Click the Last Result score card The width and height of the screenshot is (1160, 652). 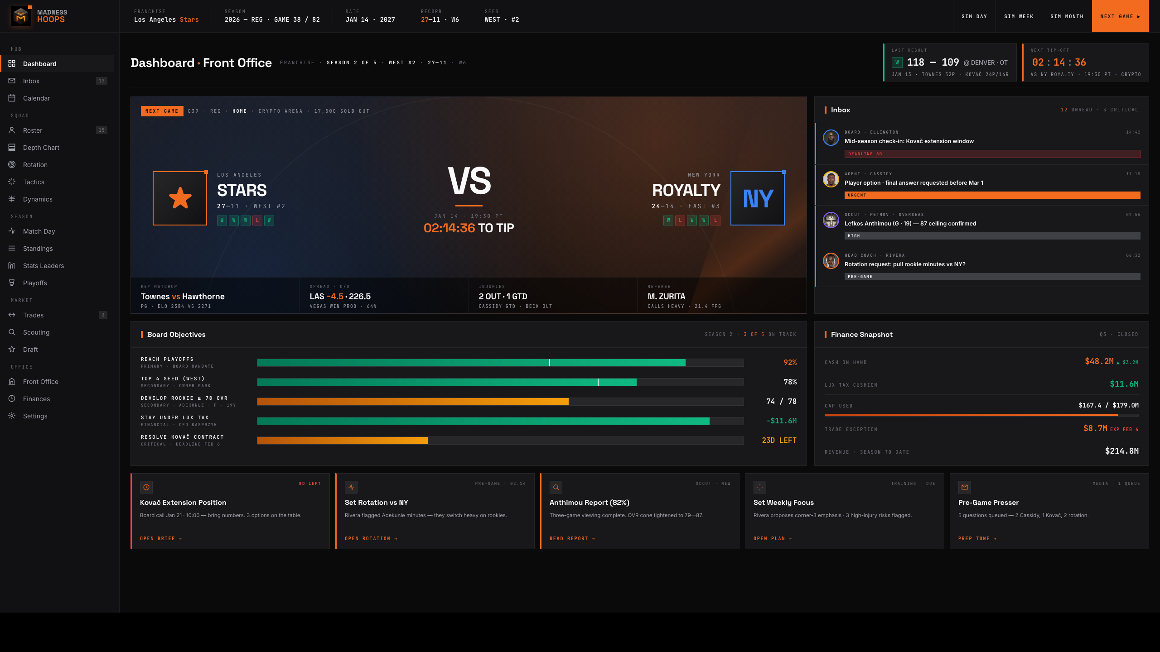click(950, 62)
